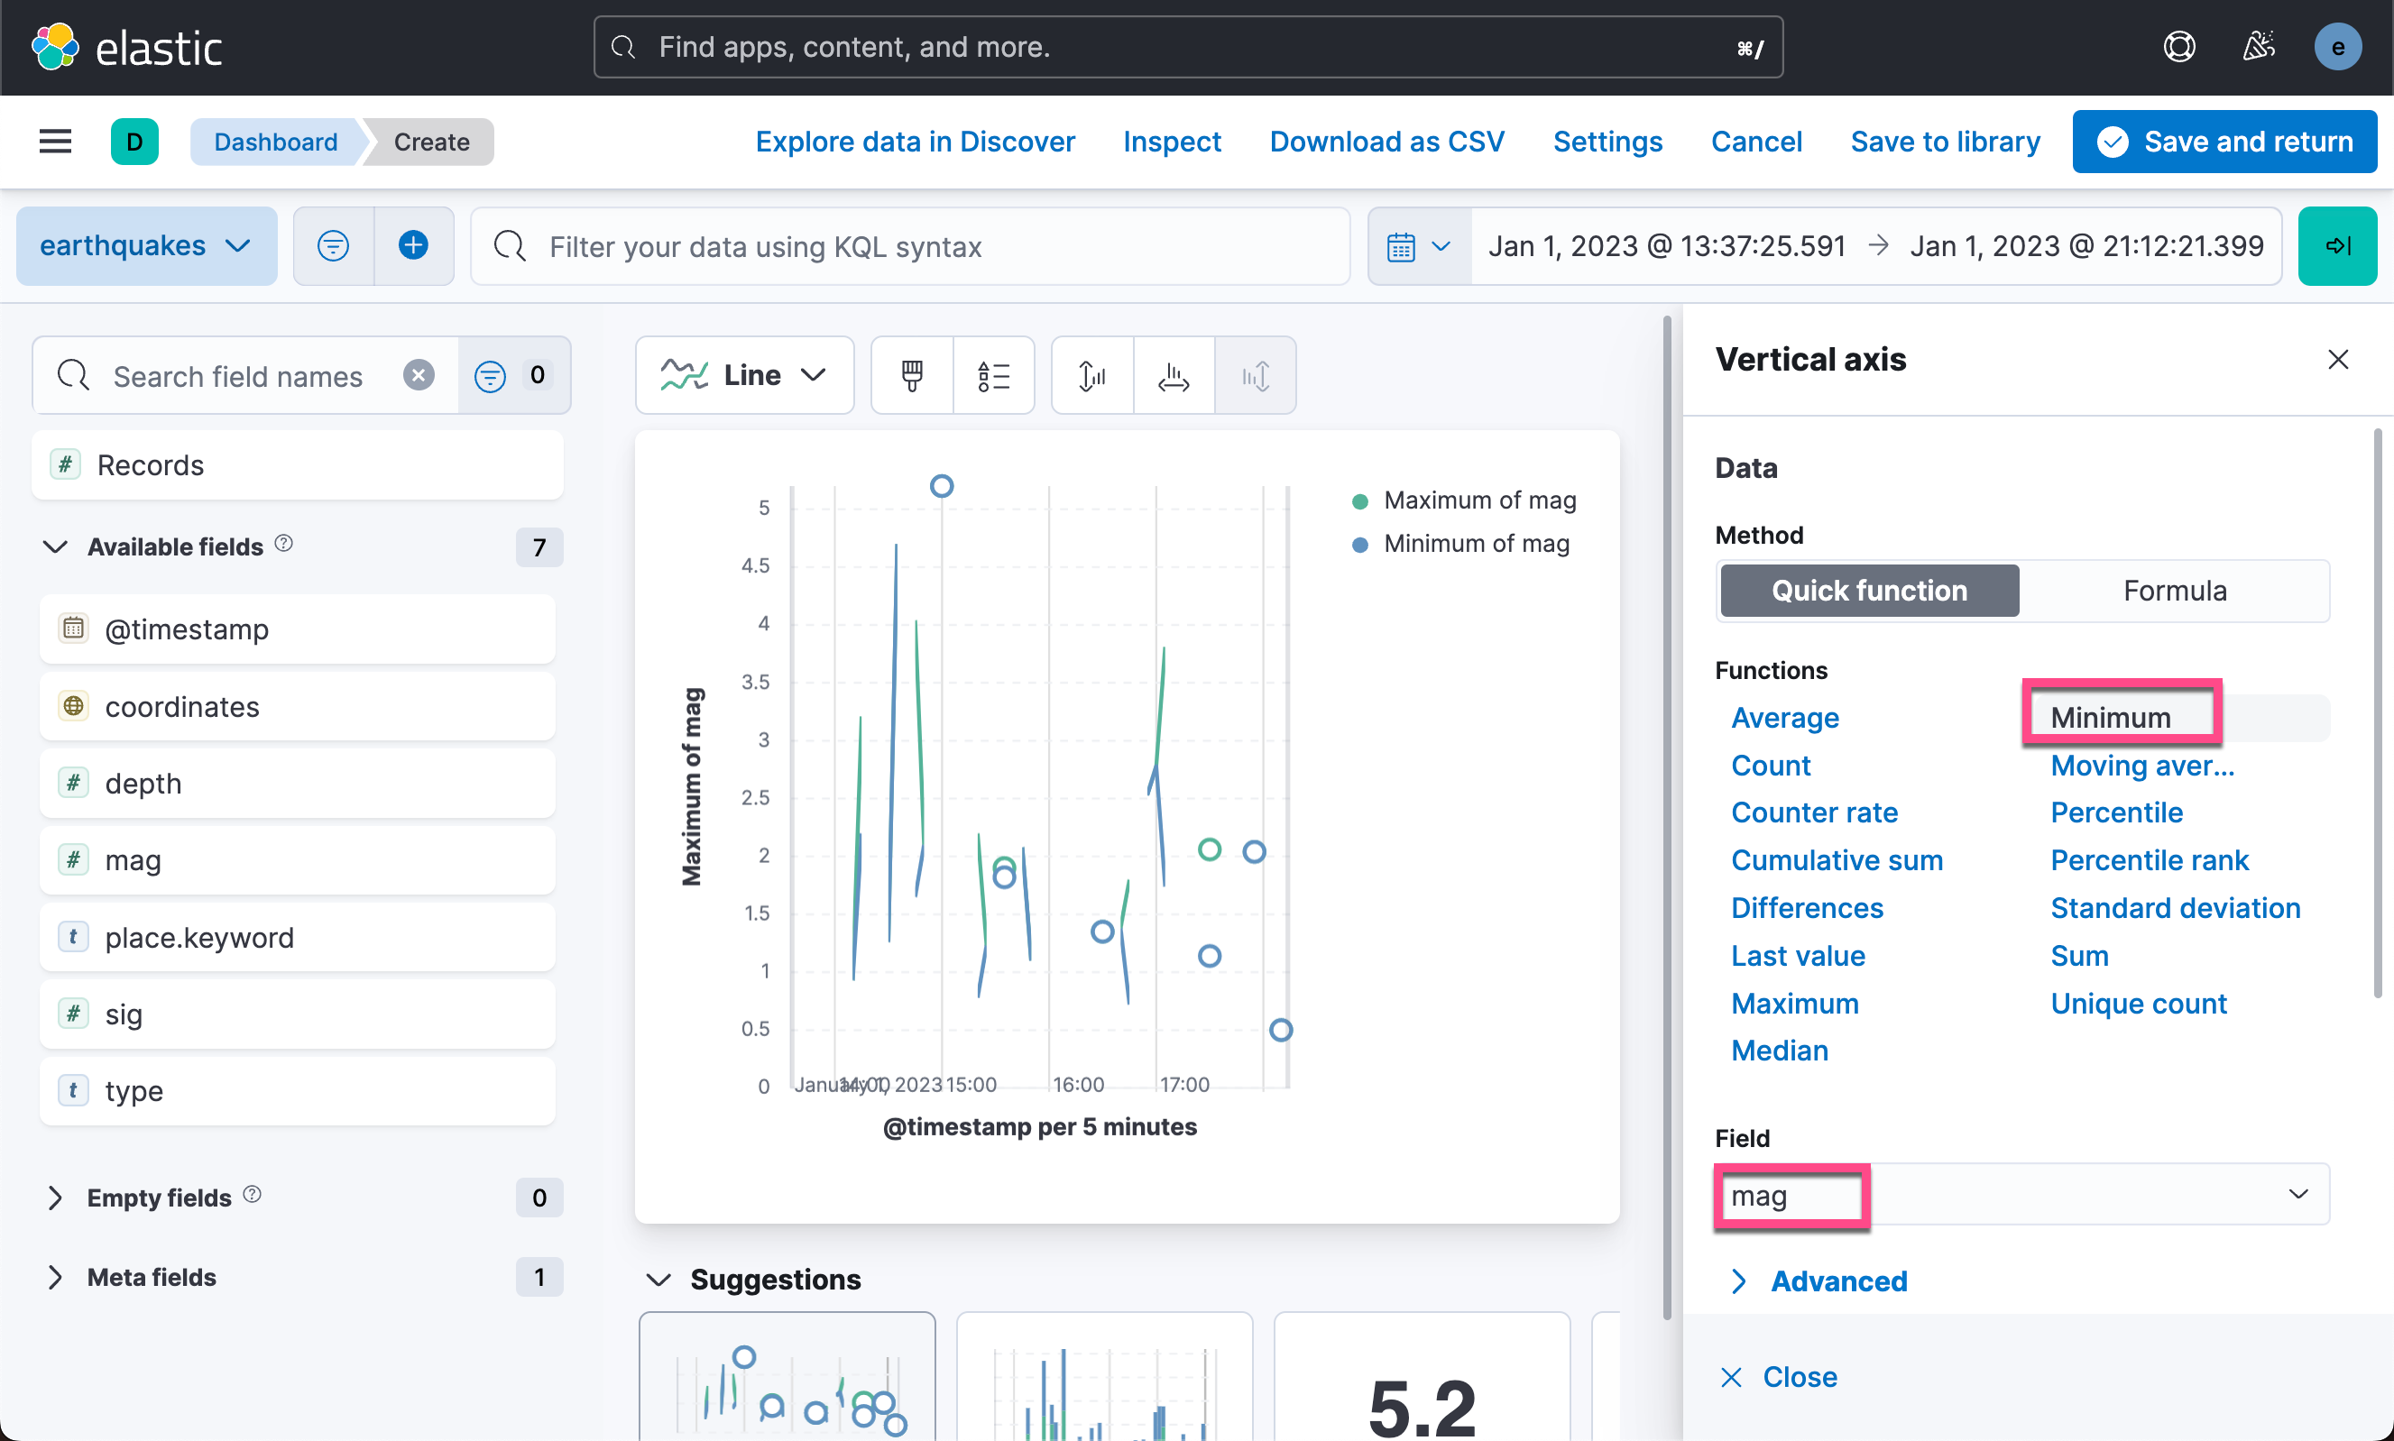The width and height of the screenshot is (2394, 1441).
Task: Open bottom axis settings icon
Action: click(1174, 376)
